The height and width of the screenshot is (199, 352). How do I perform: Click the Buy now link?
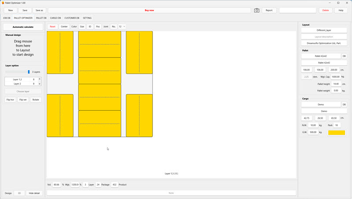[x=149, y=10]
